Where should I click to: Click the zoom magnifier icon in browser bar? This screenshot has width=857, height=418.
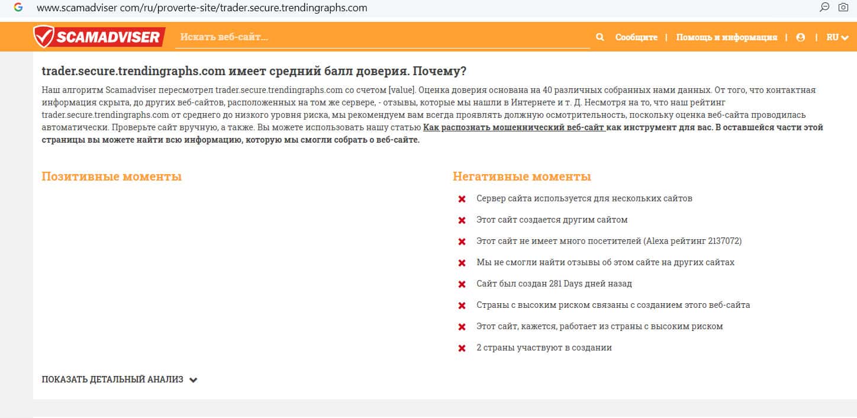pyautogui.click(x=824, y=7)
